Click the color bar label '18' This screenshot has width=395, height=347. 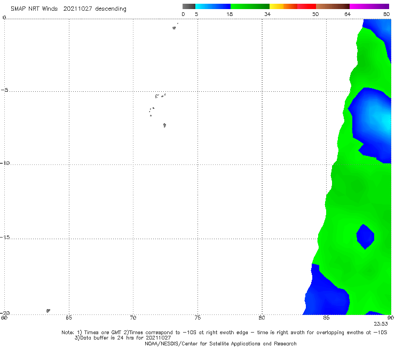[x=230, y=14]
